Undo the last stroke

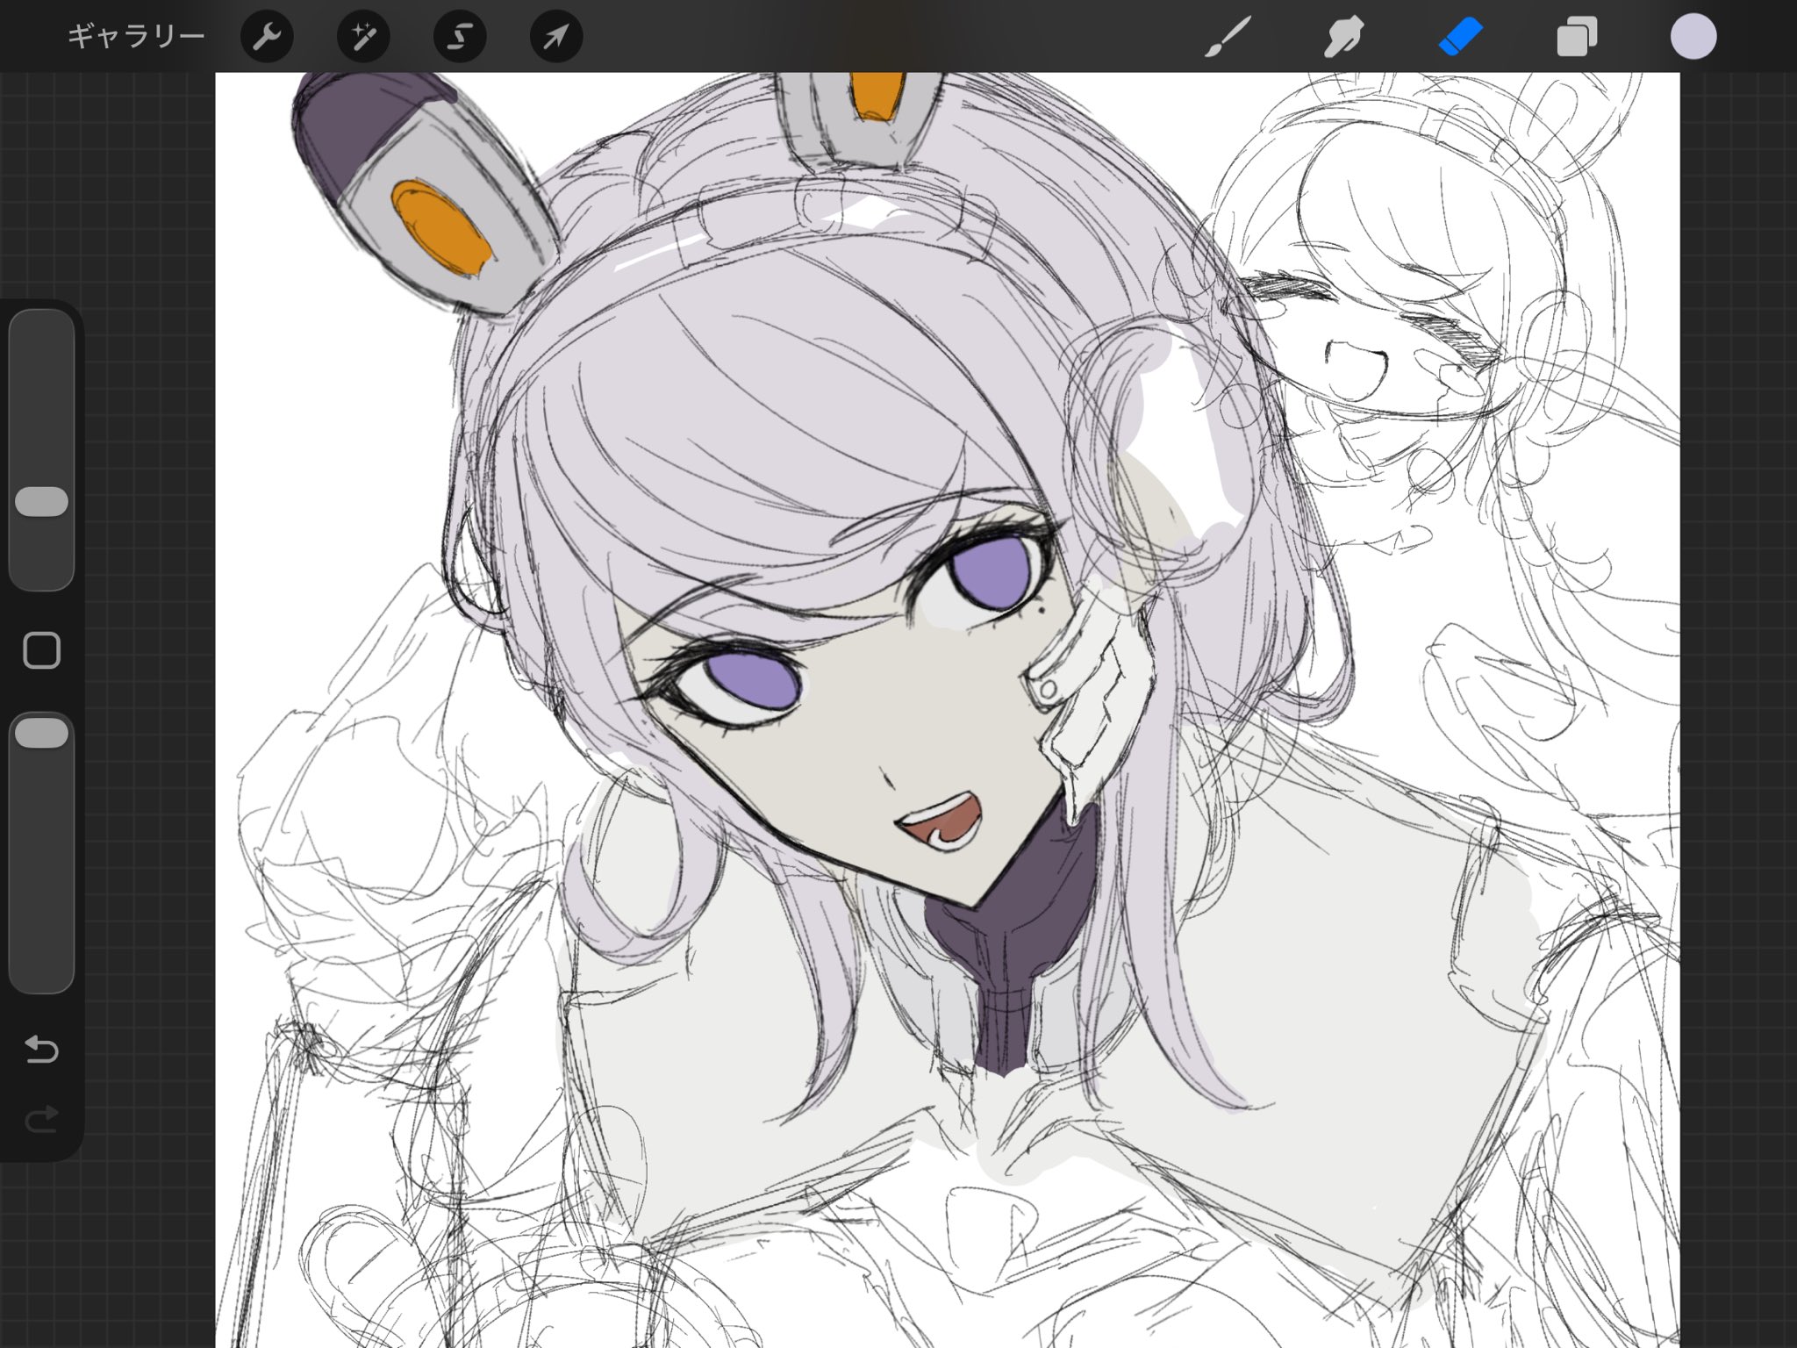41,1049
